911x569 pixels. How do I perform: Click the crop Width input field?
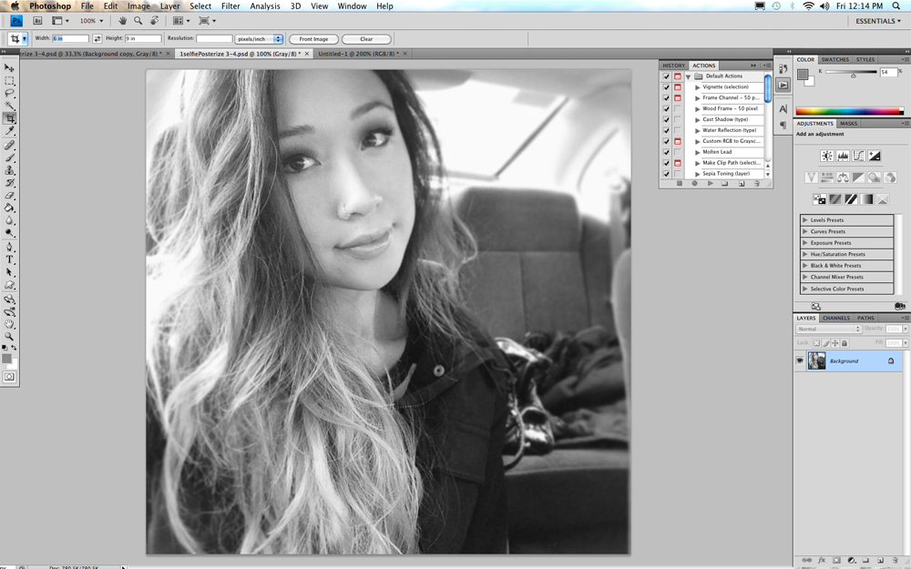(70, 39)
